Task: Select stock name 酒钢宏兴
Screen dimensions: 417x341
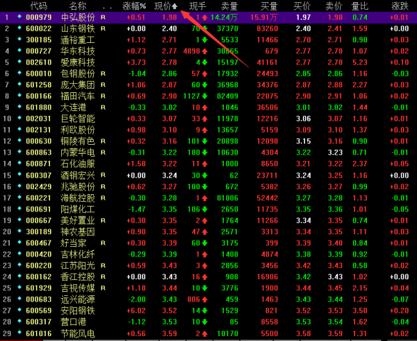Action: (78, 175)
